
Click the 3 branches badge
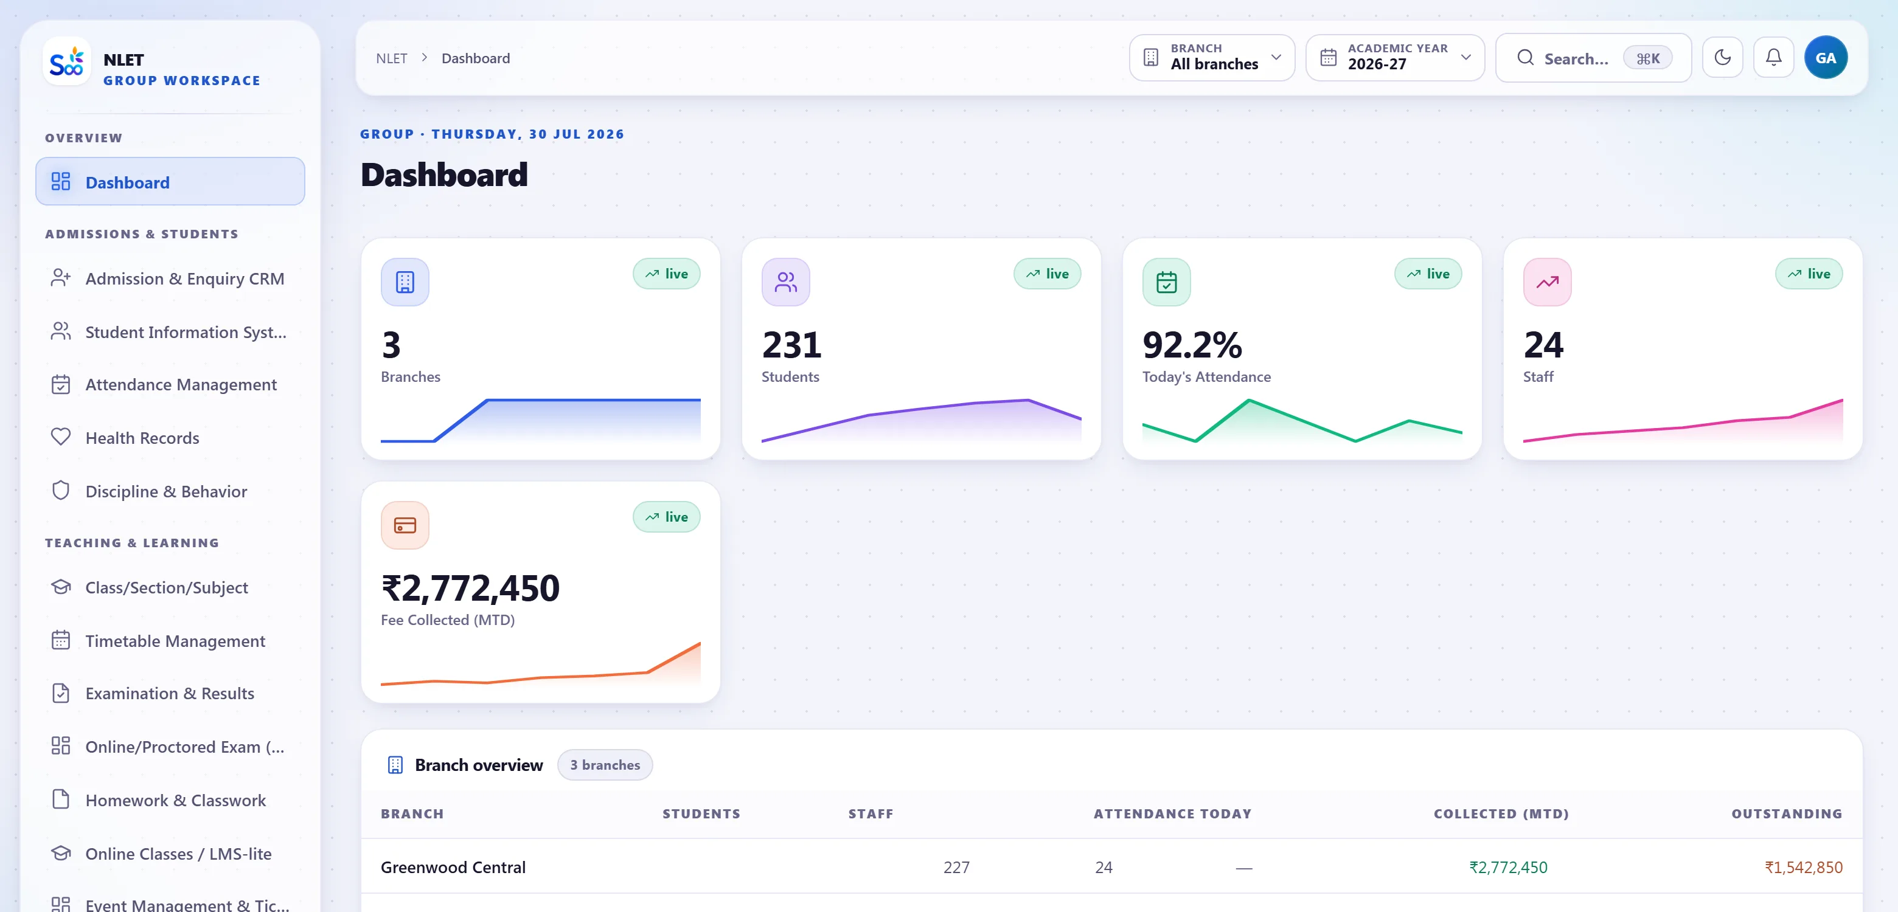(x=605, y=765)
